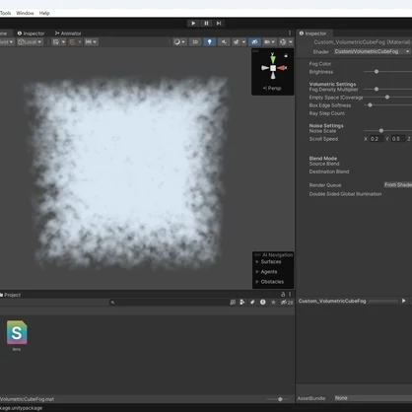The image size is (412, 412).
Task: Switch to the Animator tab
Action: [68, 34]
